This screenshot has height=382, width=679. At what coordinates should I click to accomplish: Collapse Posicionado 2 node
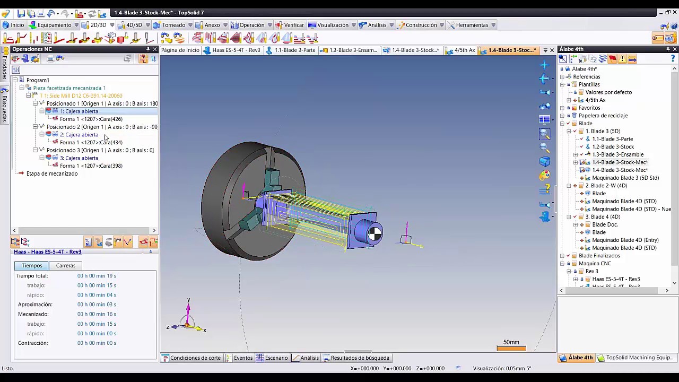pyautogui.click(x=36, y=127)
